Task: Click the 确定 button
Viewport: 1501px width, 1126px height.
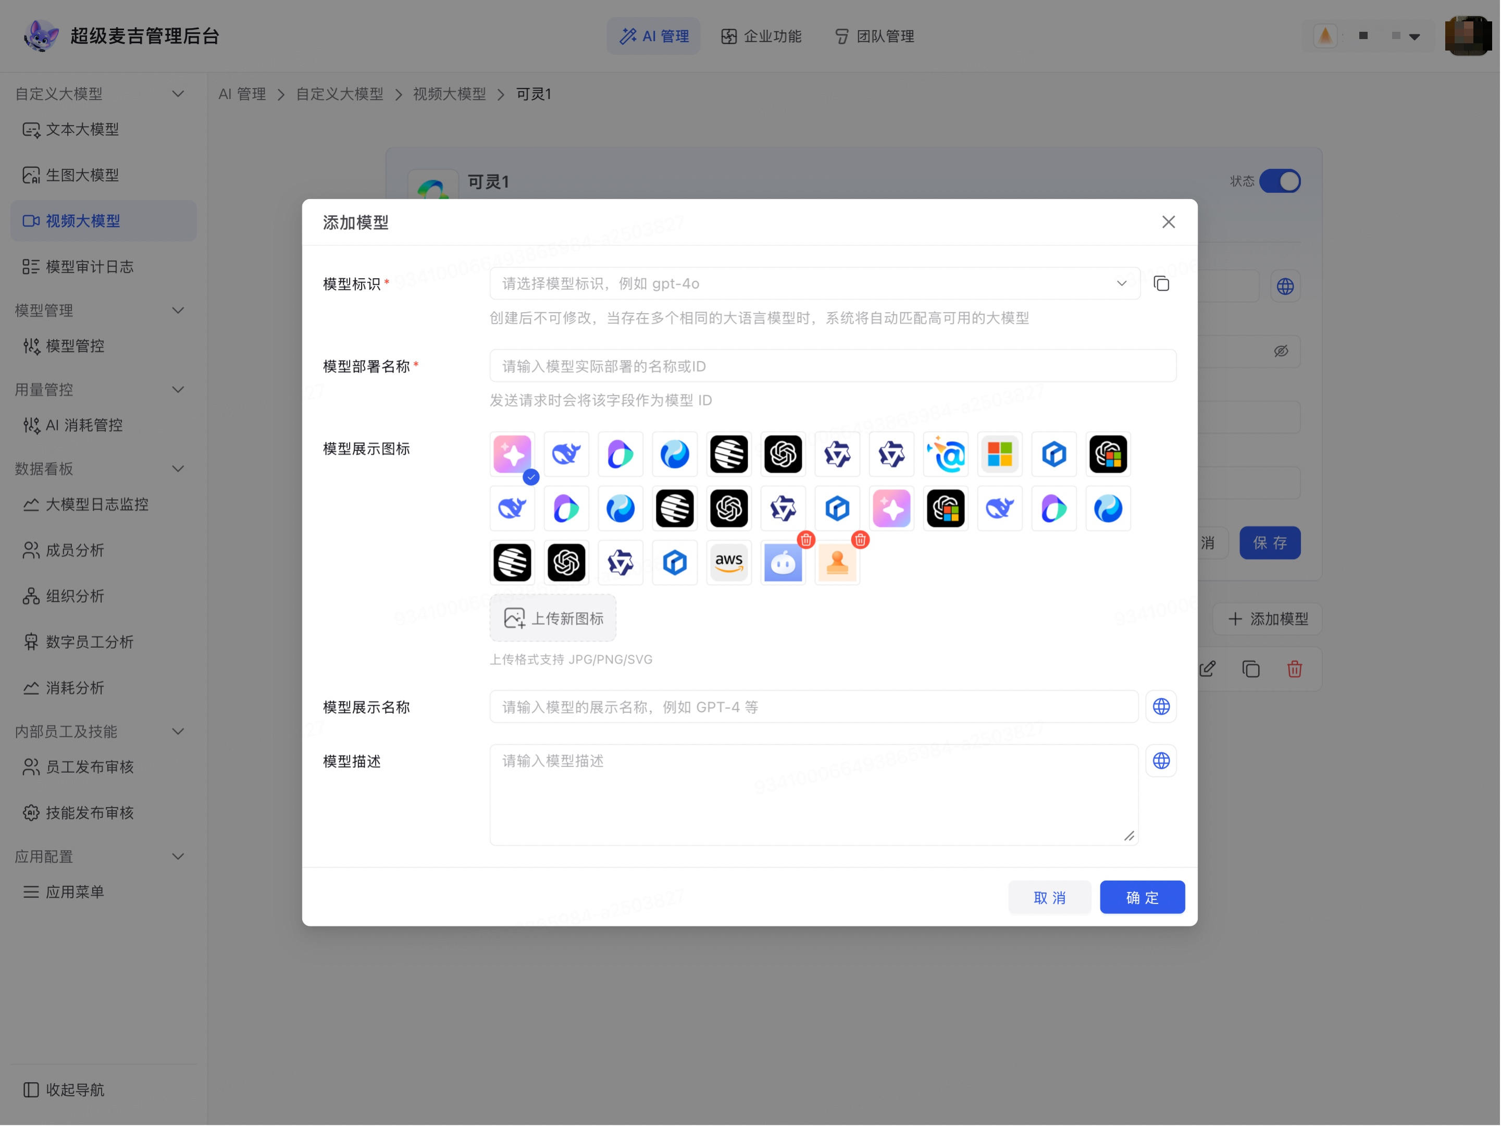Action: pos(1142,898)
